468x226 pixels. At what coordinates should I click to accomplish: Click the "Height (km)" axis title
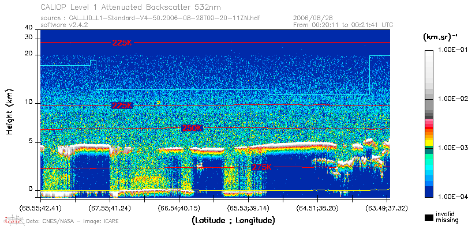pos(10,111)
